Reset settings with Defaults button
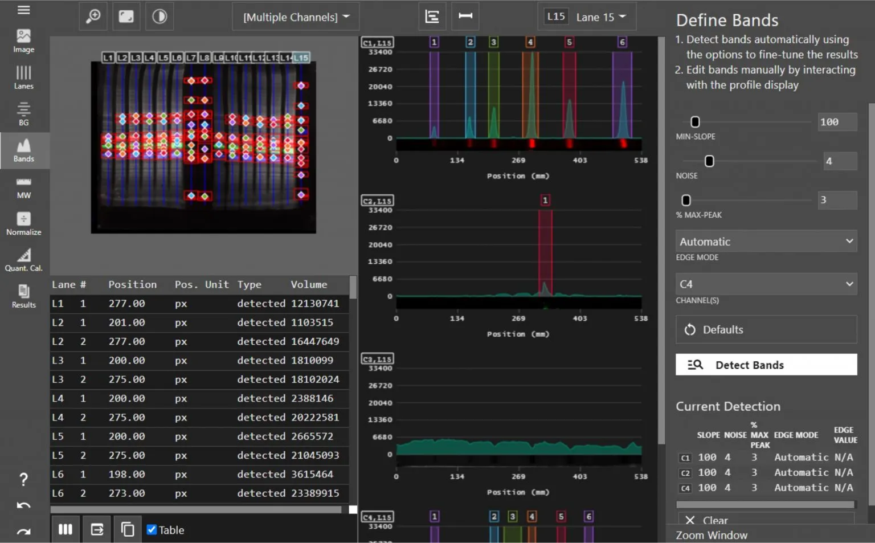875x543 pixels. pos(766,330)
